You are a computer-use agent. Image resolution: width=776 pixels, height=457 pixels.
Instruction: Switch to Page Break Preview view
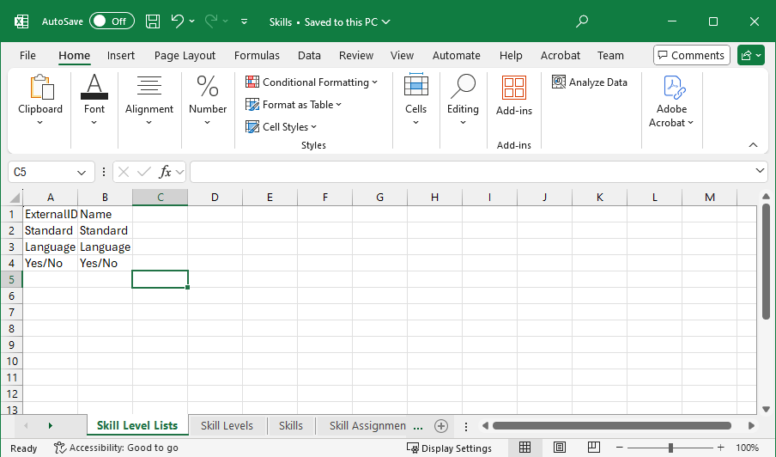[x=592, y=448]
